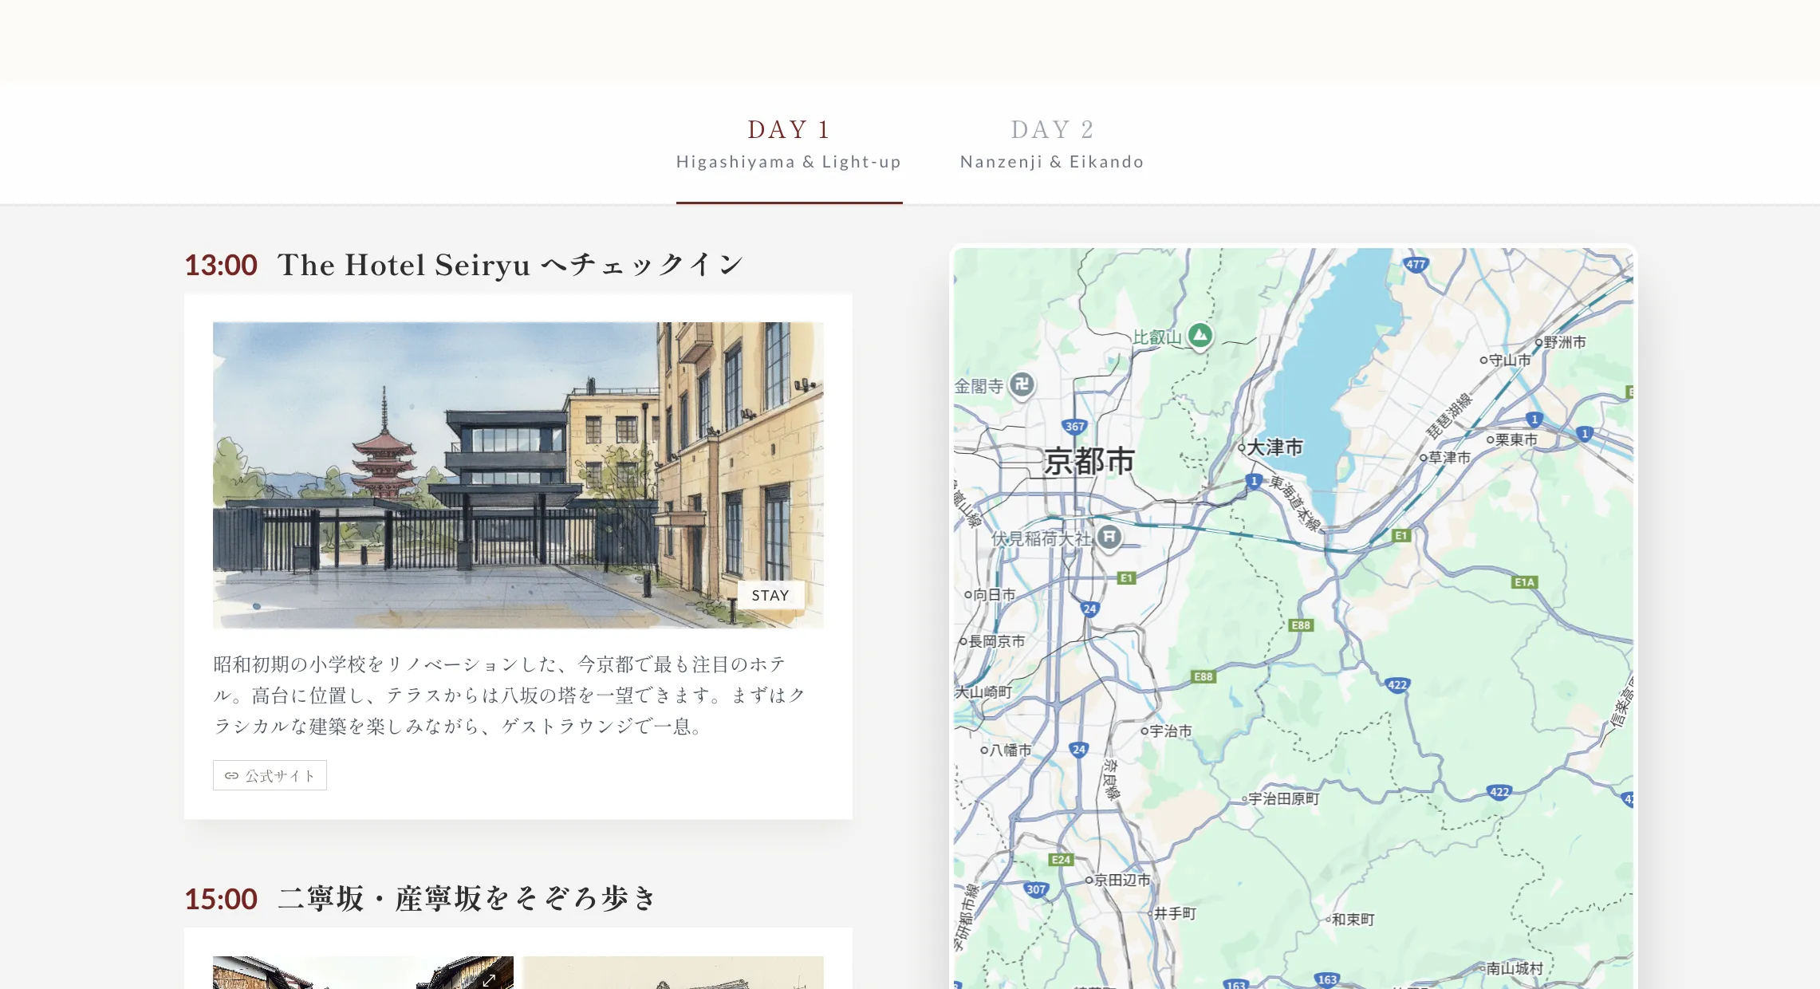Select the DAY 1 Higashiyama & Light-up tab
1820x989 pixels.
(788, 144)
